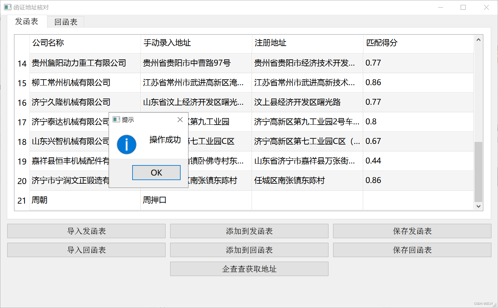Screen dimensions: 498x308
Task: Select manual address cell starting with 山东省汶上经济开发区曙光
Action: 196,102
